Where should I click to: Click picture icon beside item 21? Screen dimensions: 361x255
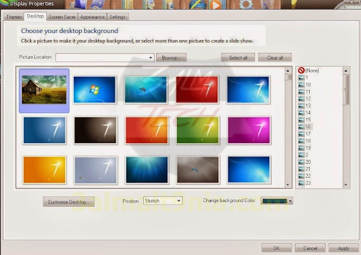pos(301,169)
